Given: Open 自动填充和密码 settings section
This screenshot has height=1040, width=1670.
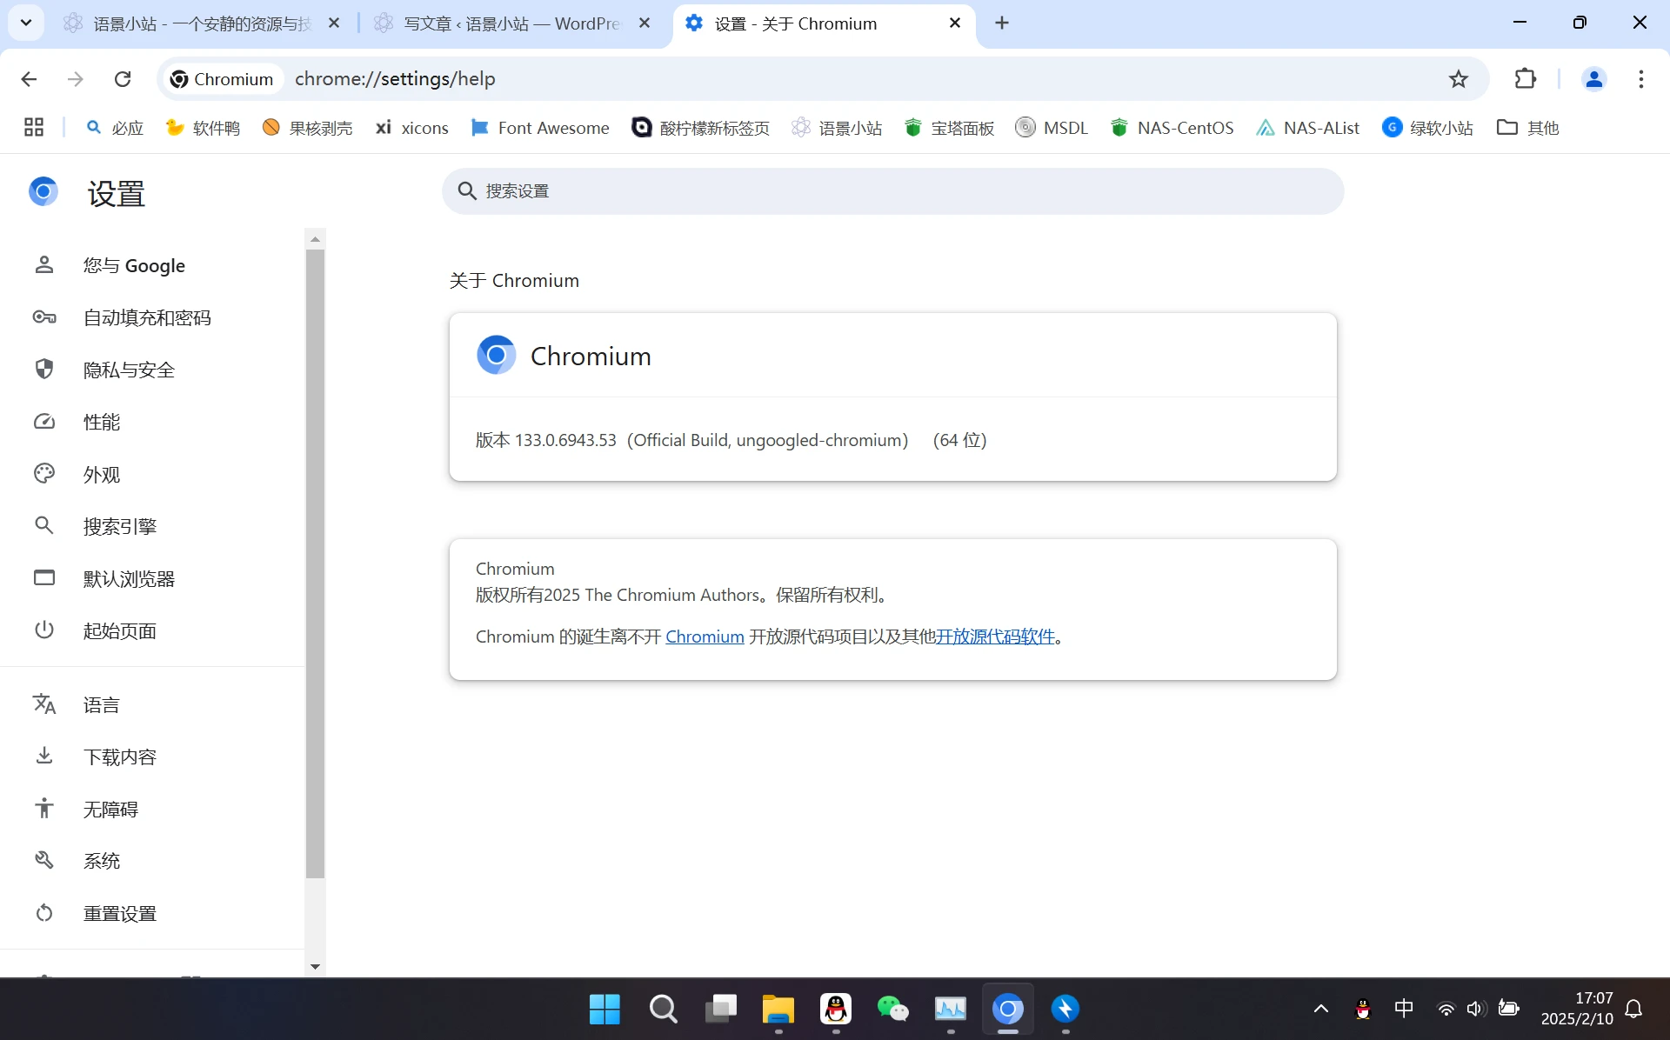Looking at the screenshot, I should coord(152,318).
